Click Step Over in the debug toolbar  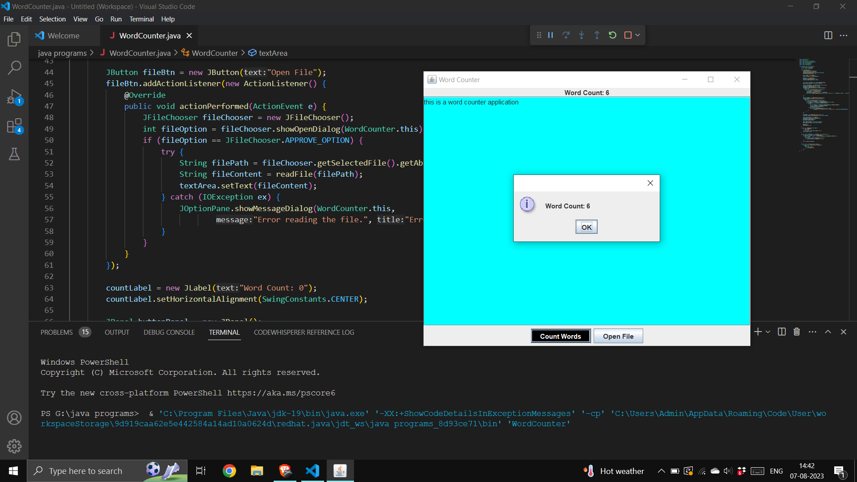click(x=566, y=35)
